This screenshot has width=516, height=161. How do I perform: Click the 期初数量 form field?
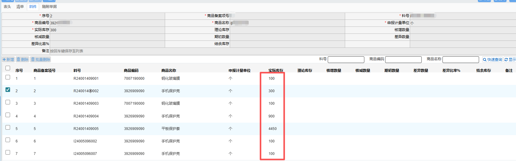(287, 37)
